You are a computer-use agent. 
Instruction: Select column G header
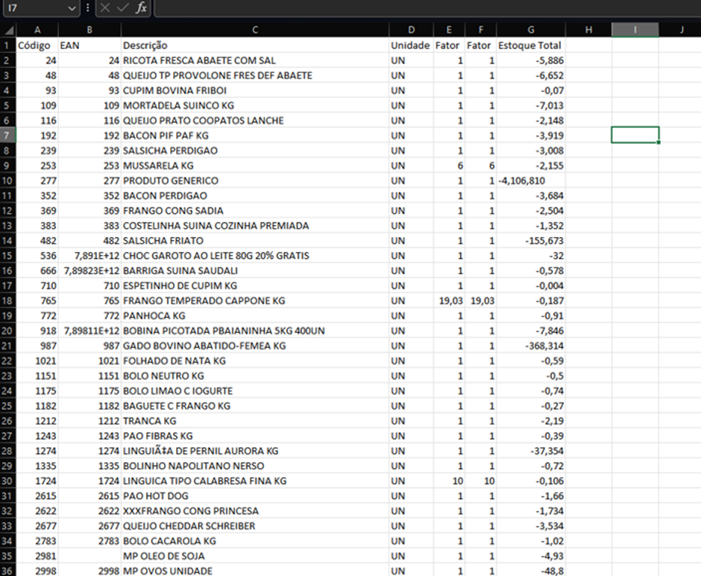click(x=531, y=30)
